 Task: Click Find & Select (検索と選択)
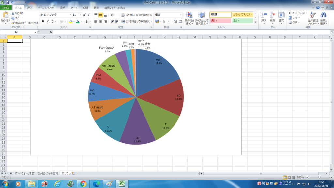click(x=323, y=18)
